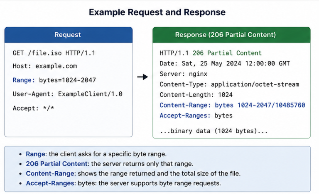Image resolution: width=319 pixels, height=194 pixels.
Task: Click the 'Content-Range: bytes 1024-2047/10485760' line
Action: point(232,105)
